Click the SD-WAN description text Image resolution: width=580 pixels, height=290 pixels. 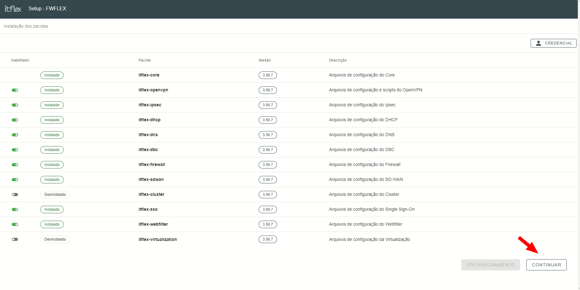pyautogui.click(x=366, y=179)
